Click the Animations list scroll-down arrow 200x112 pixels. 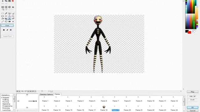pos(14,110)
